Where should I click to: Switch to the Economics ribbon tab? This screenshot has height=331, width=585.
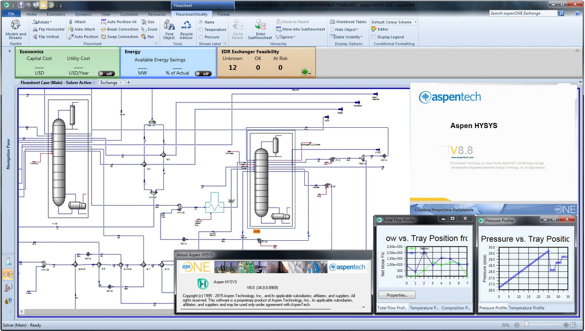(56, 14)
